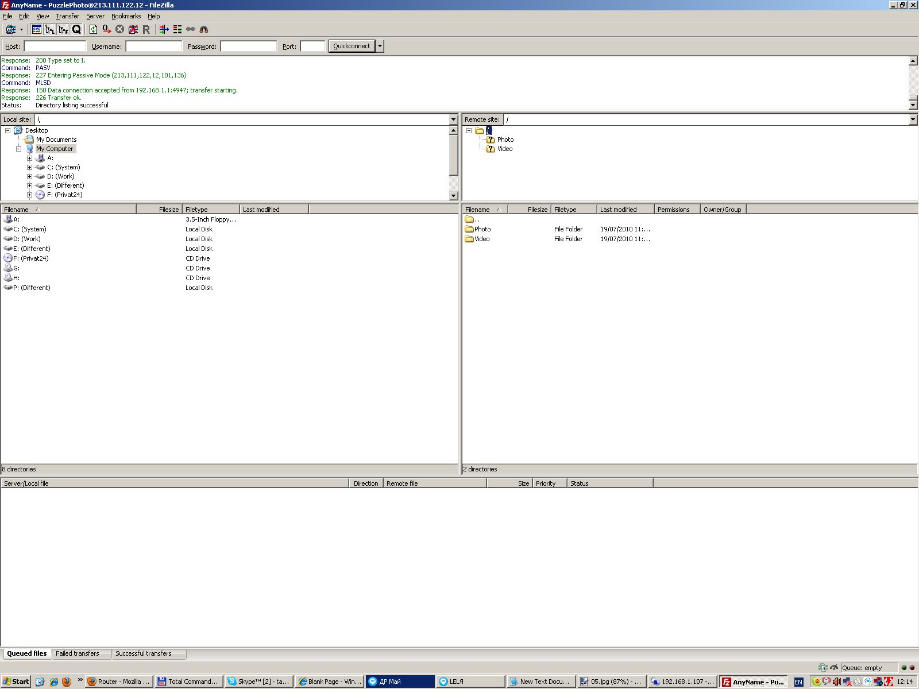The image size is (919, 689).
Task: Click the disconnected network tray icon
Action: pos(847,682)
